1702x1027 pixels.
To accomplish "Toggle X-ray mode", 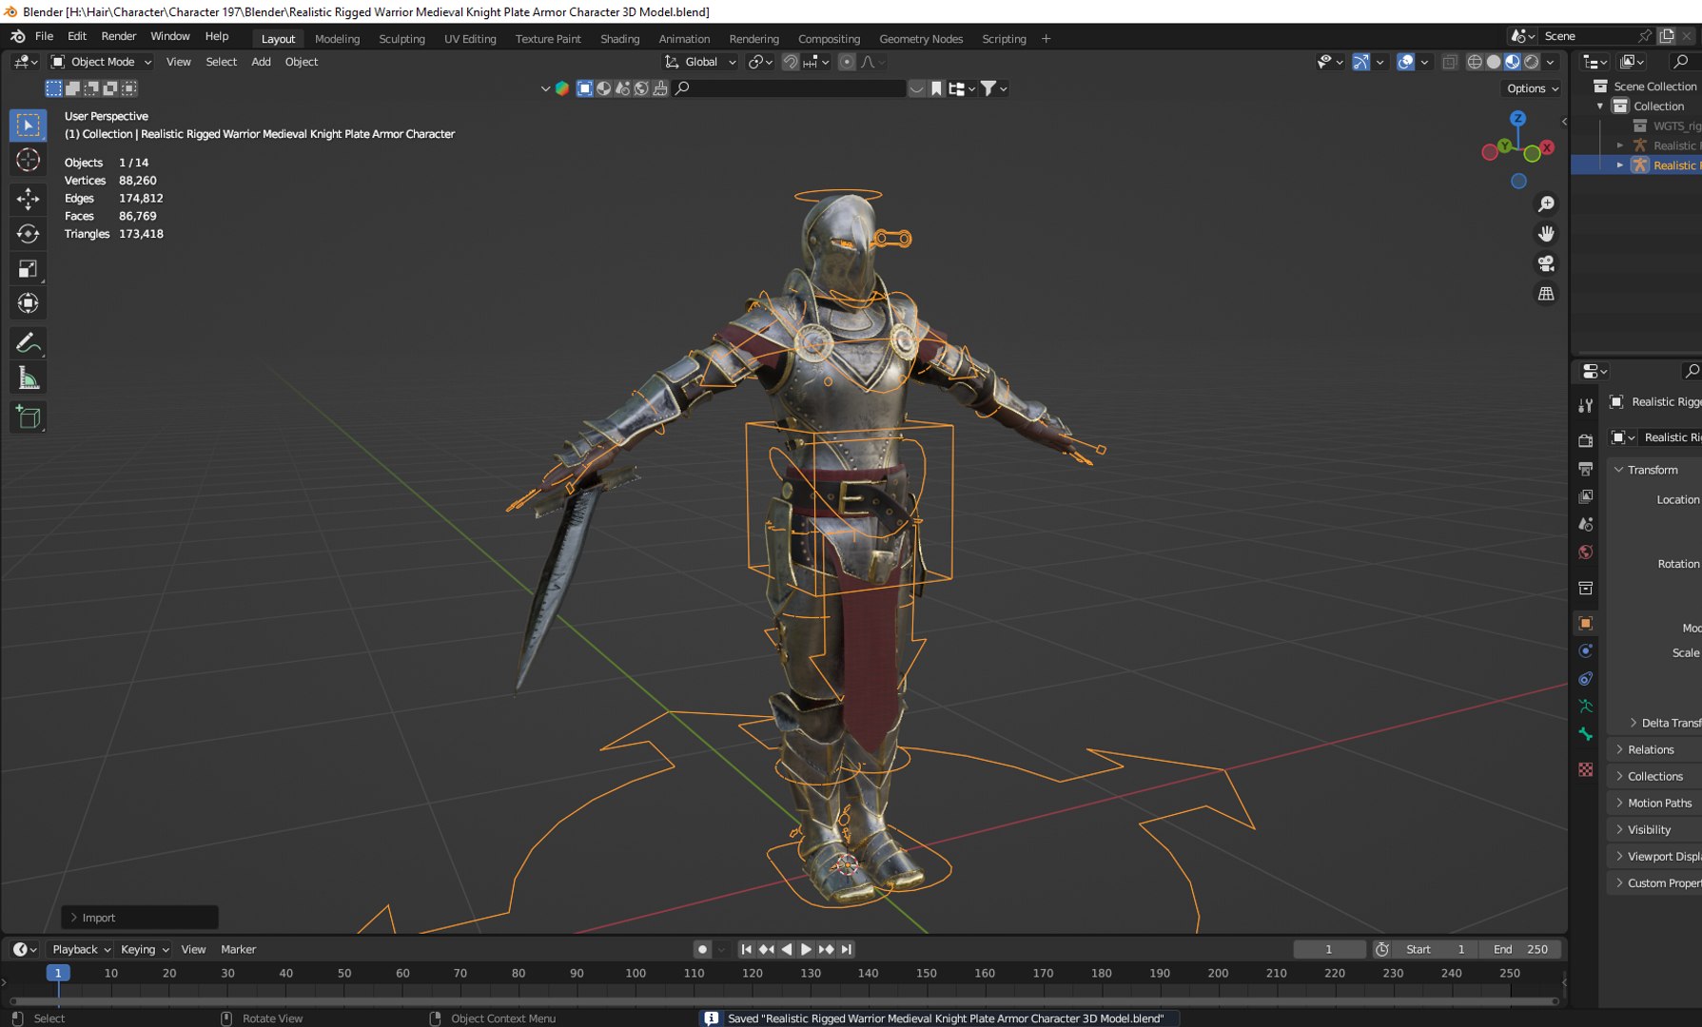I will coord(1449,62).
